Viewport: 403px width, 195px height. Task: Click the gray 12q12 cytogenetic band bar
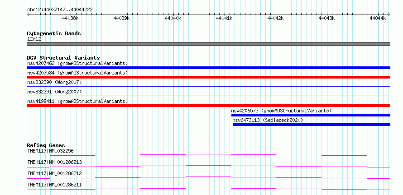pyautogui.click(x=208, y=44)
